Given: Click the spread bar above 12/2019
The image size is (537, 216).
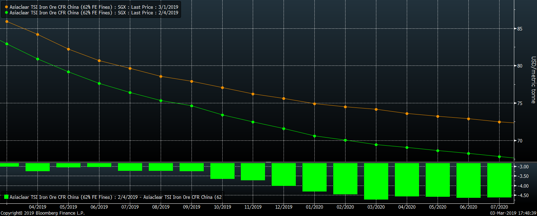Looking at the screenshot, I should point(284,174).
